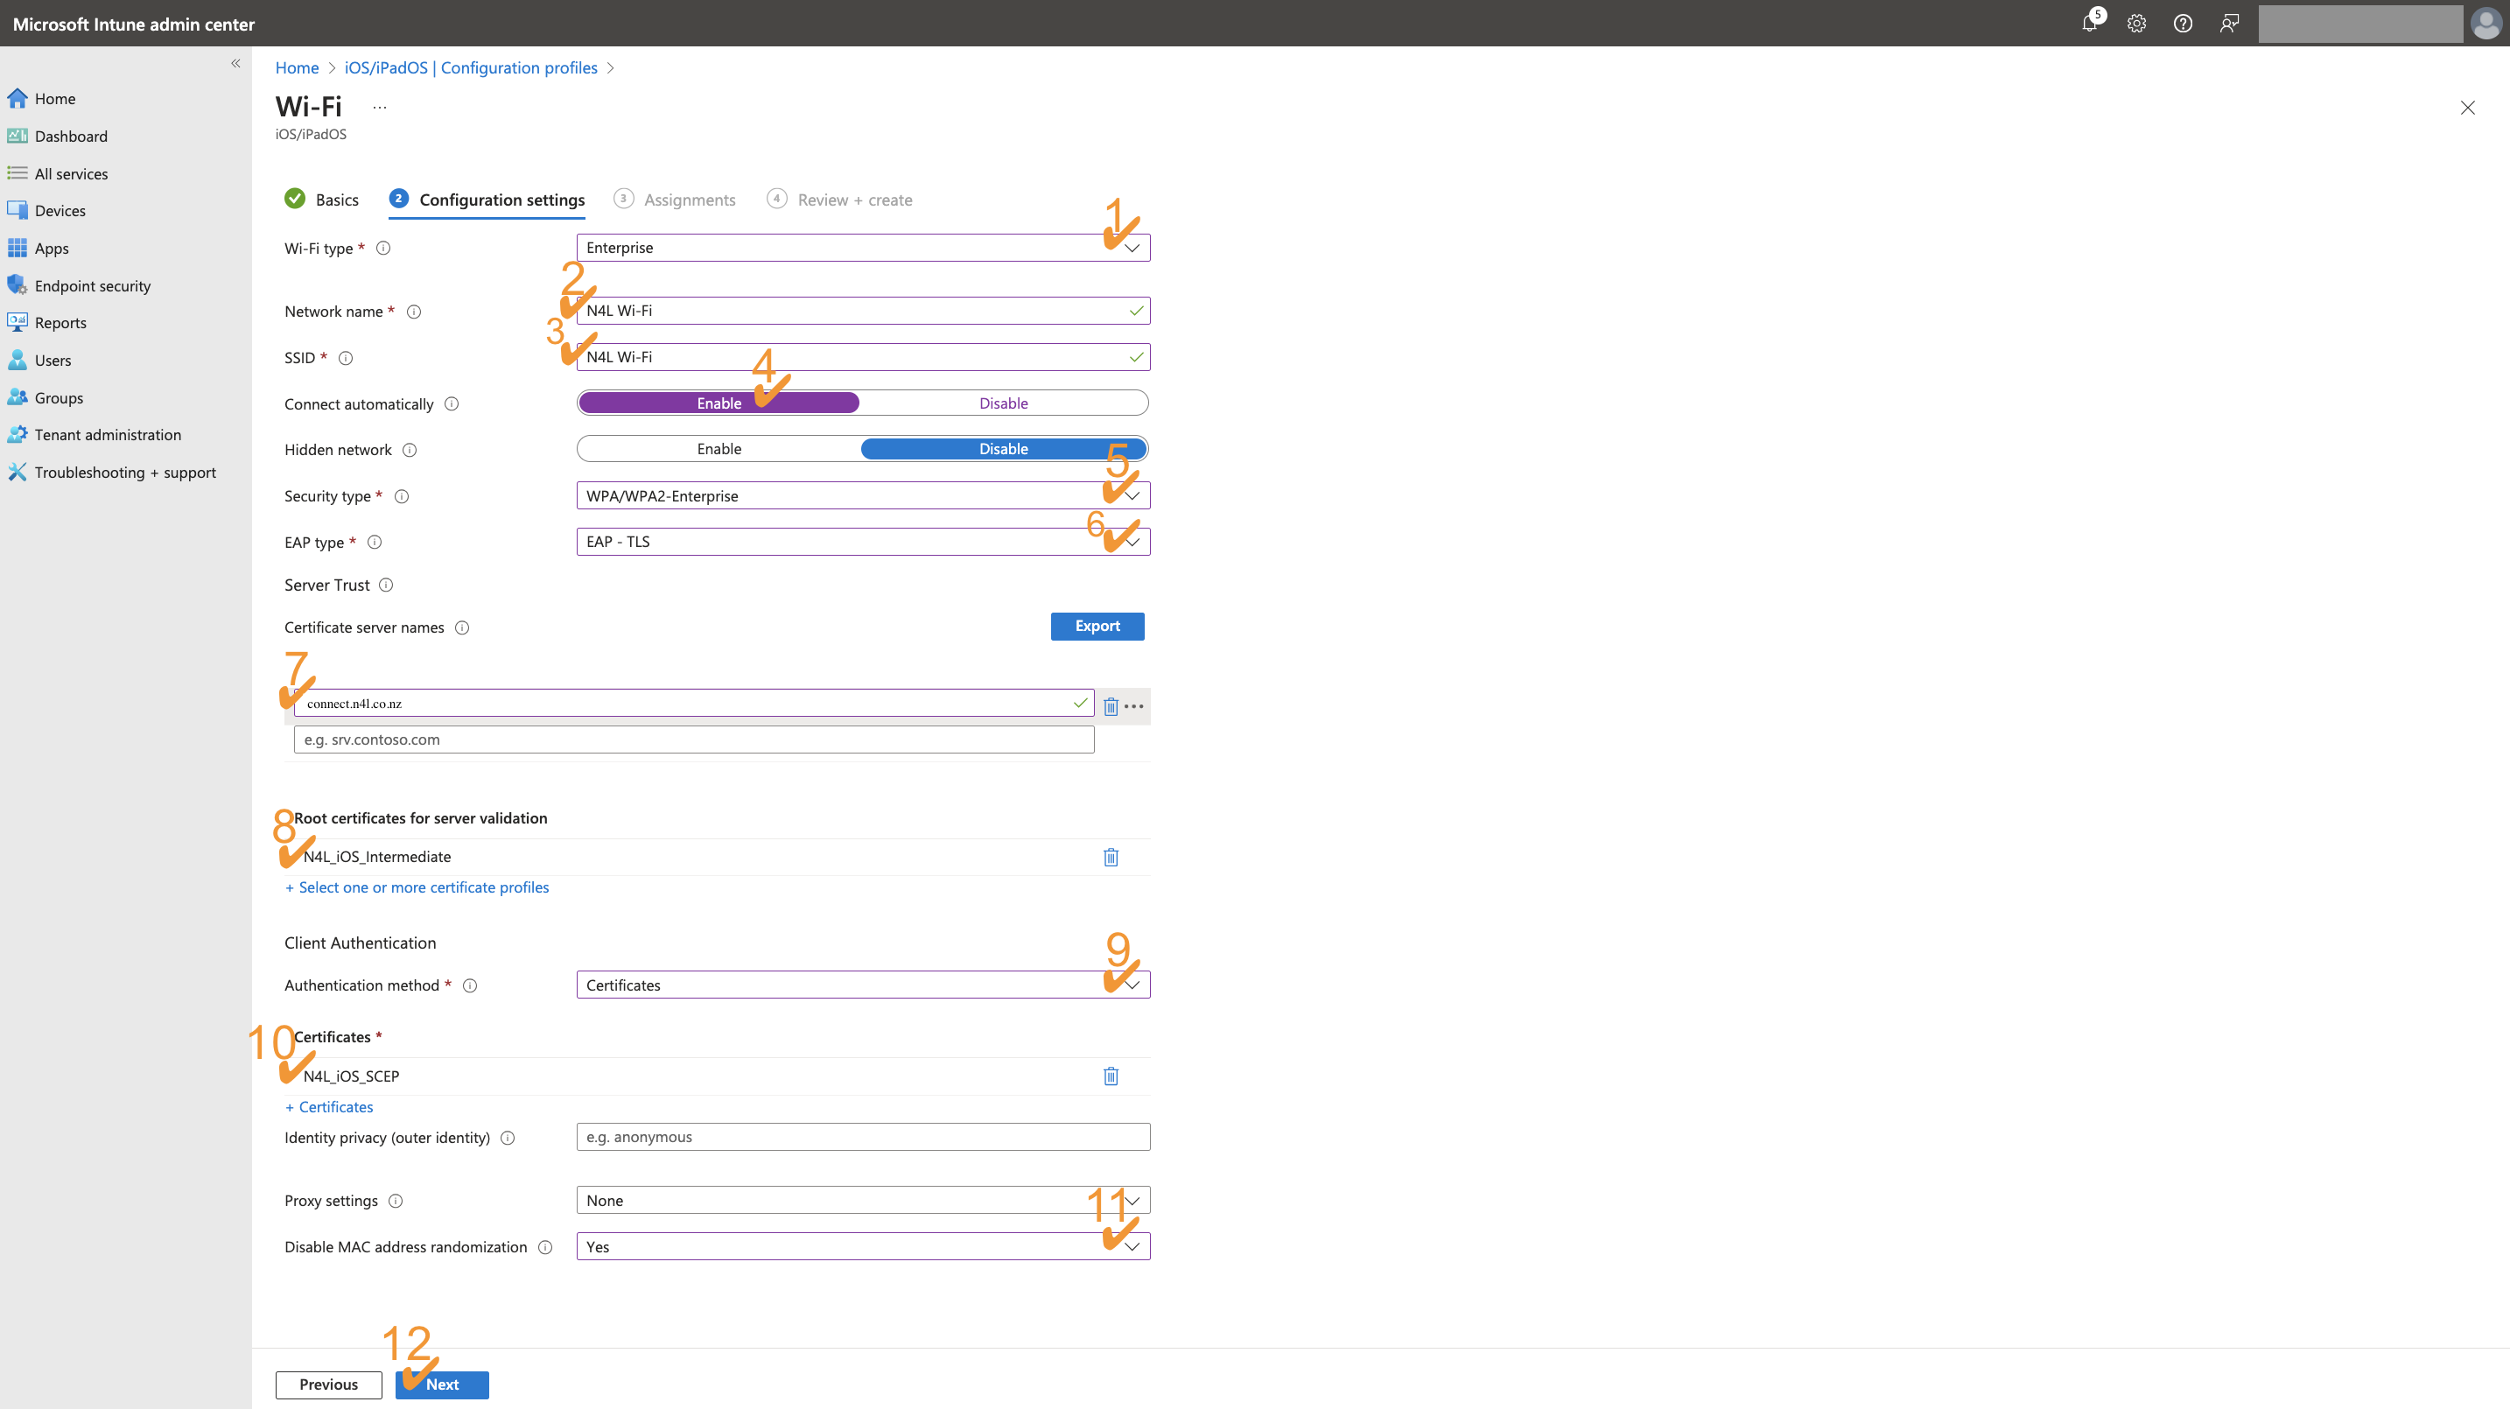The image size is (2510, 1409).
Task: Go back to the Basics tab
Action: (x=336, y=199)
